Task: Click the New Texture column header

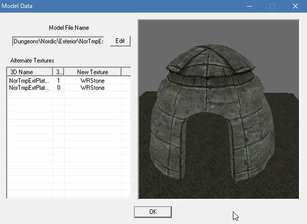Action: [x=93, y=72]
